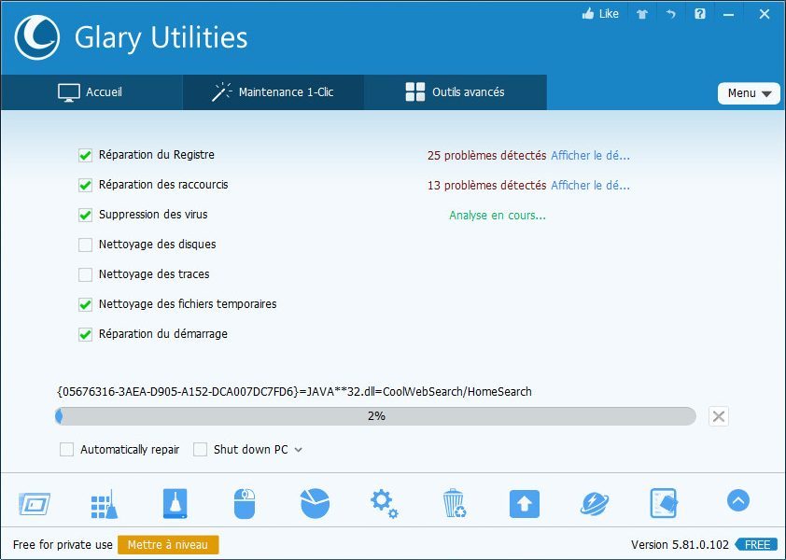Viewport: 786px width, 560px height.
Task: Open the pie chart disk analysis icon
Action: (x=315, y=504)
